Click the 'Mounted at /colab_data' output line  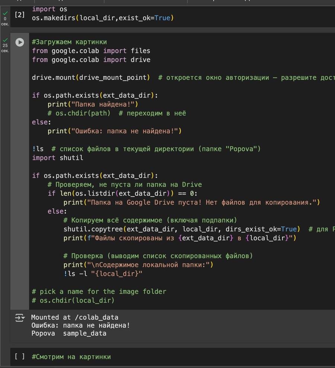[74, 317]
